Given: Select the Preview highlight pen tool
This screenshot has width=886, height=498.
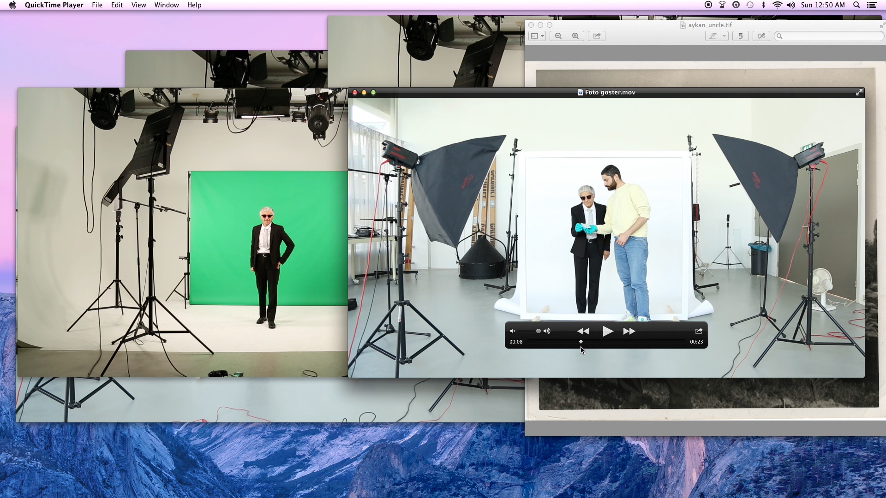Looking at the screenshot, I should tap(713, 36).
